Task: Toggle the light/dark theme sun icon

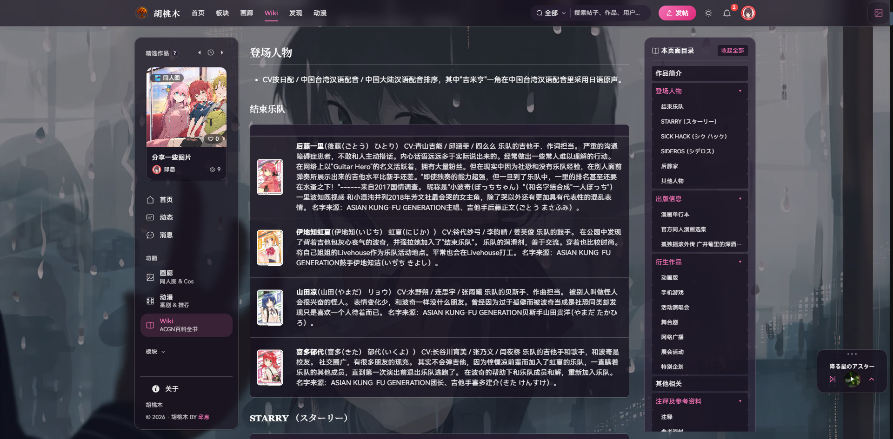Action: pos(708,13)
